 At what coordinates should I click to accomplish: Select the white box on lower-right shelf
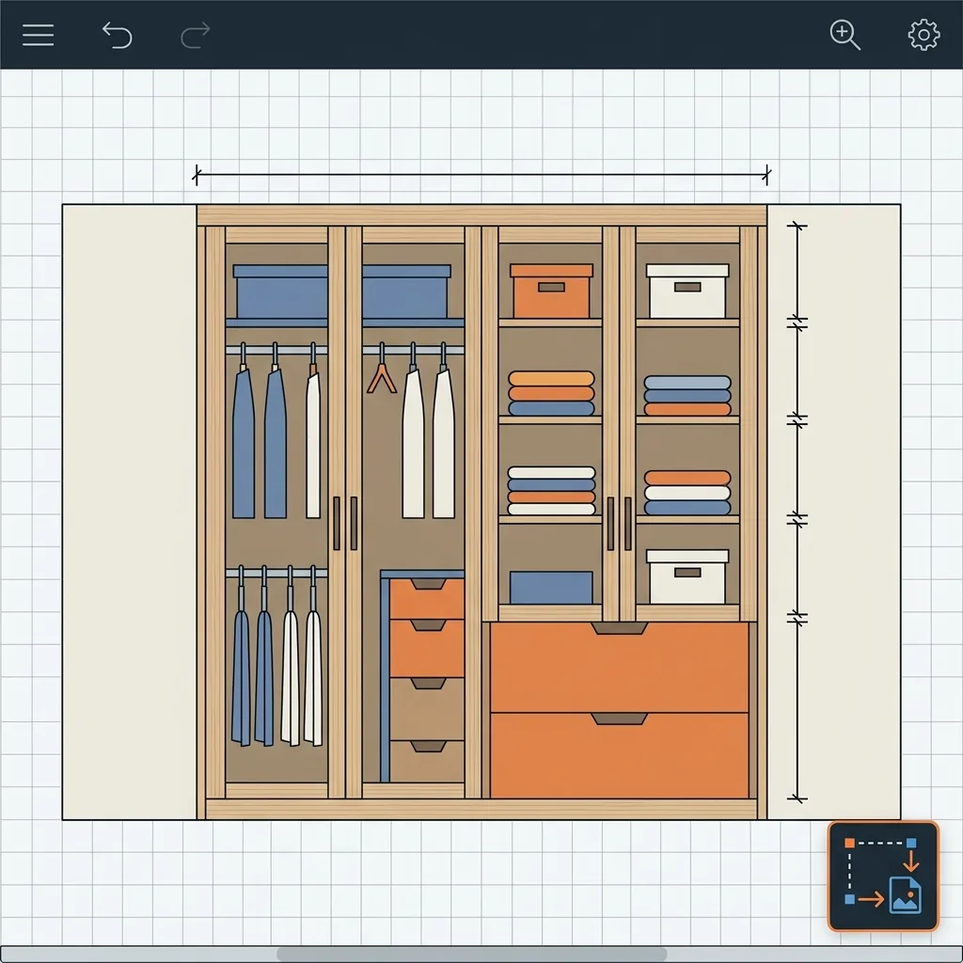(x=687, y=576)
